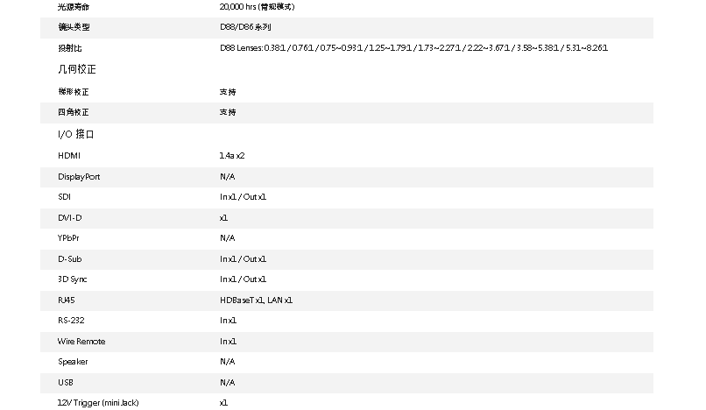Click the 3D Sync label
Viewport: 706px width, 410px height.
pos(72,279)
